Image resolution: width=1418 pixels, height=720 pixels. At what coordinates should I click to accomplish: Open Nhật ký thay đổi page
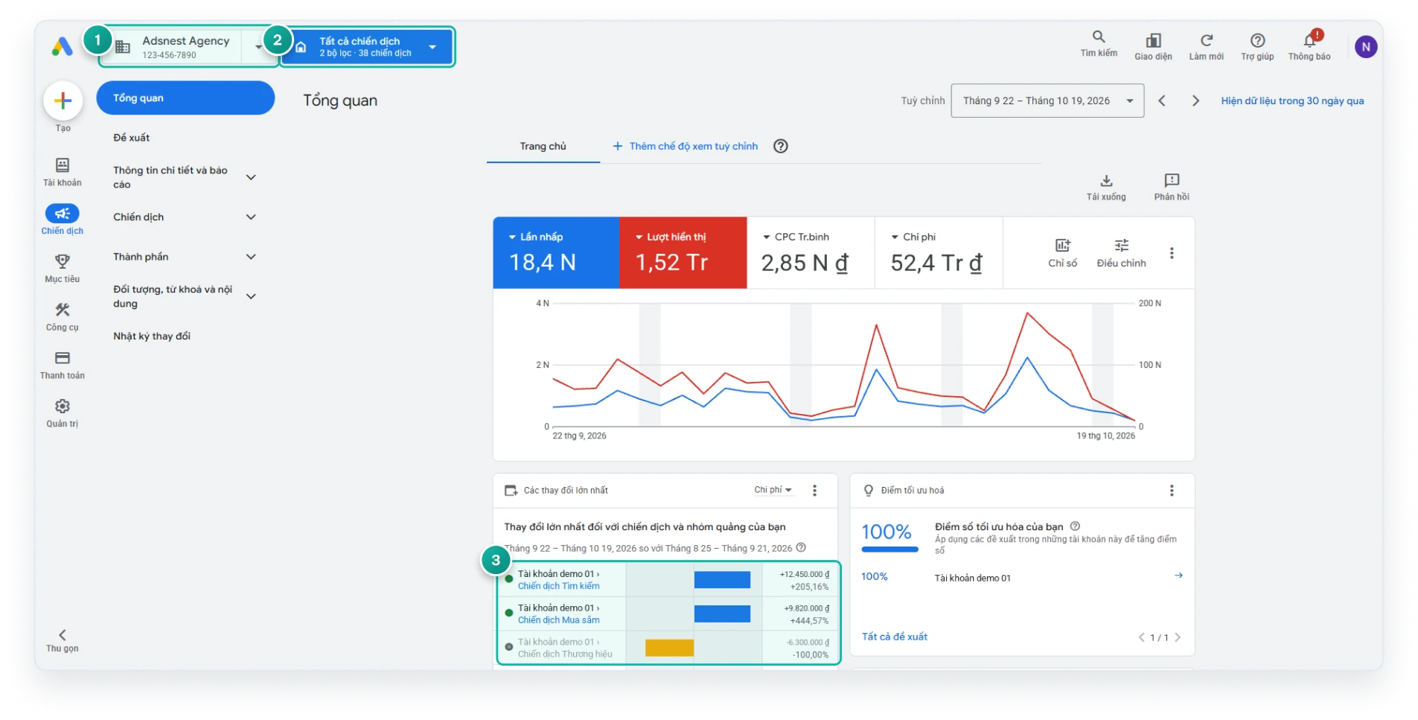click(152, 336)
